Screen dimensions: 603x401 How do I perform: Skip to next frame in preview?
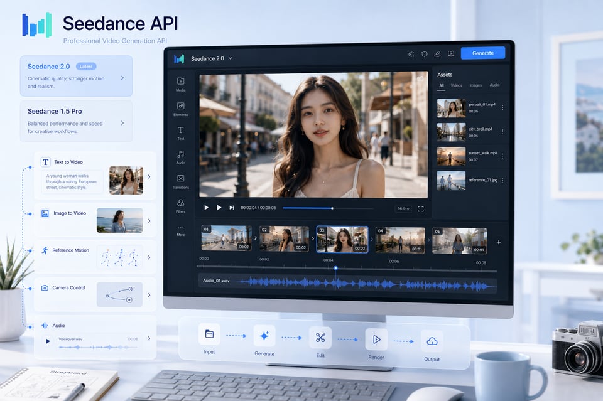point(232,208)
